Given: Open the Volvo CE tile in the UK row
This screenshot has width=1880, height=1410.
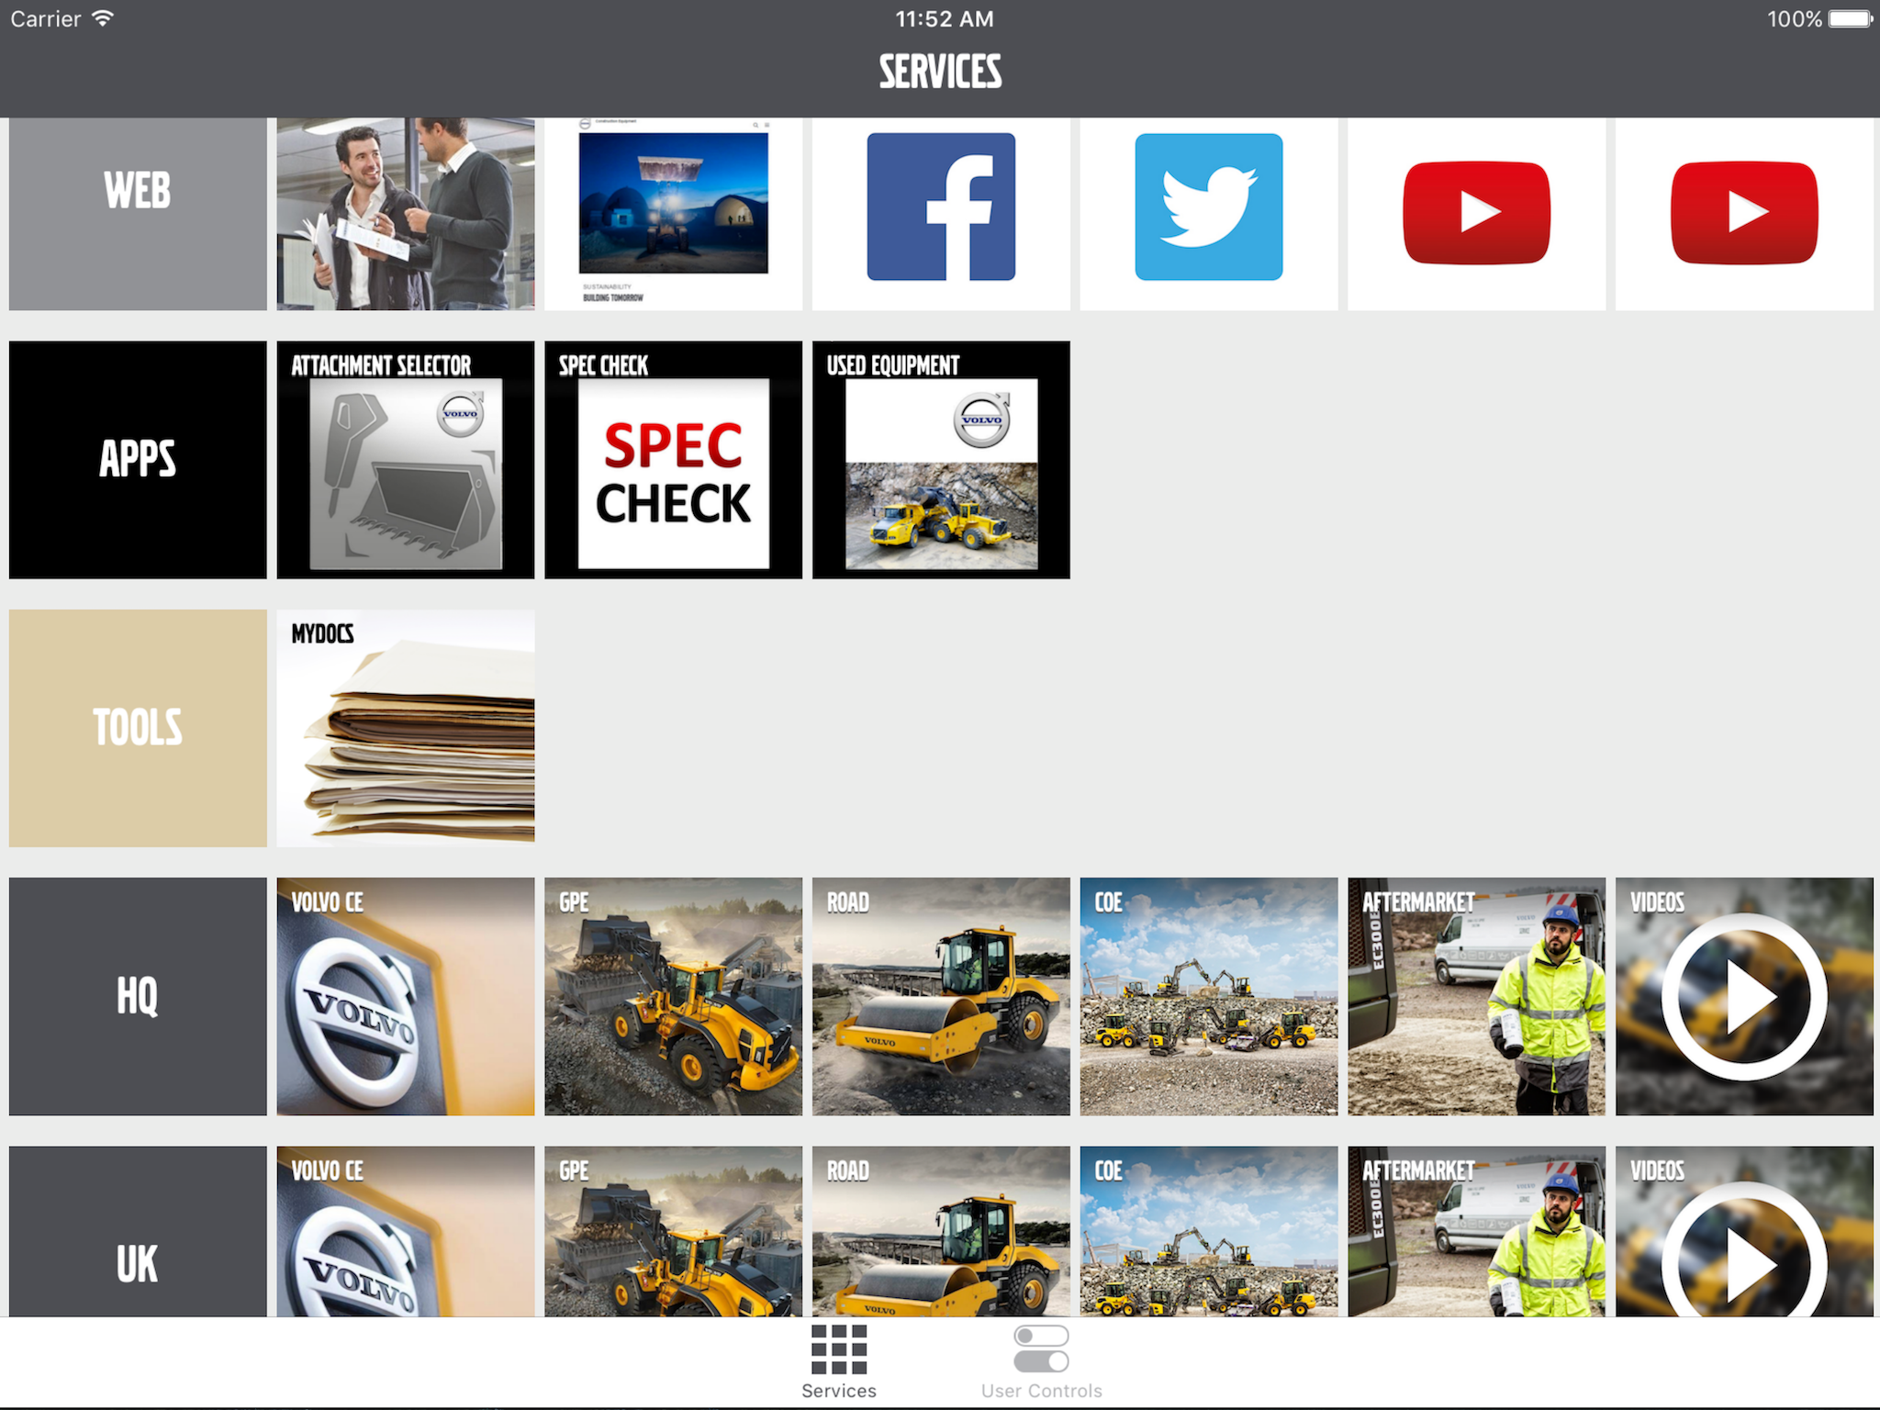Looking at the screenshot, I should pos(406,1232).
